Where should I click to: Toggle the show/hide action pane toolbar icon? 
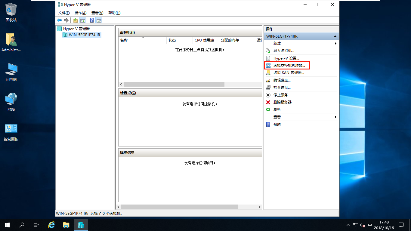pos(99,20)
